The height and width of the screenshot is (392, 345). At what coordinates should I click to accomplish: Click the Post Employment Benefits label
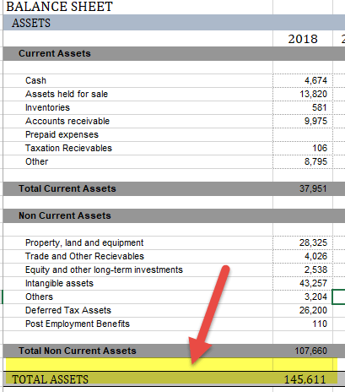pos(78,324)
